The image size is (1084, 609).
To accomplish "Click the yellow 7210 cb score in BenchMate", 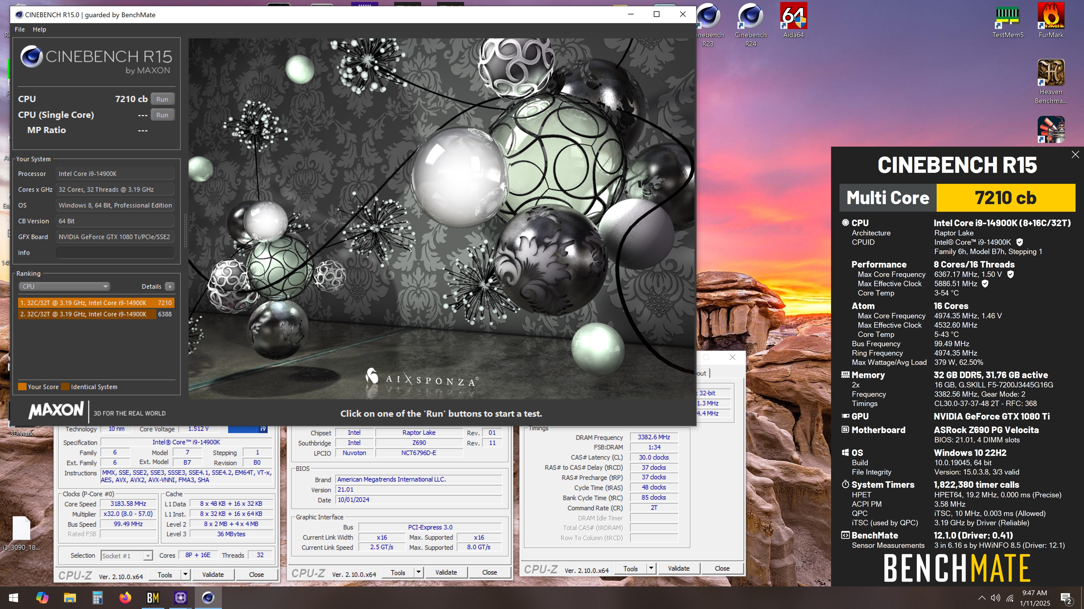I will [x=1005, y=198].
